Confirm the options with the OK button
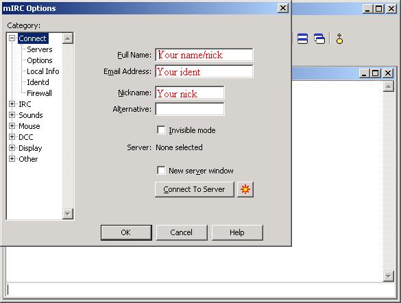The width and height of the screenshot is (401, 303). click(126, 232)
